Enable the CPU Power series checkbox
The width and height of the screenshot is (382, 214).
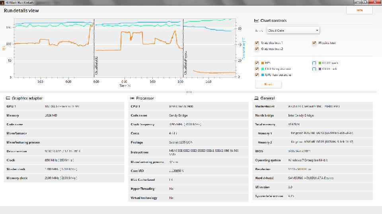pos(314,63)
